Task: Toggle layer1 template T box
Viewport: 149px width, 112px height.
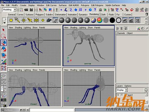Action: pos(122,95)
